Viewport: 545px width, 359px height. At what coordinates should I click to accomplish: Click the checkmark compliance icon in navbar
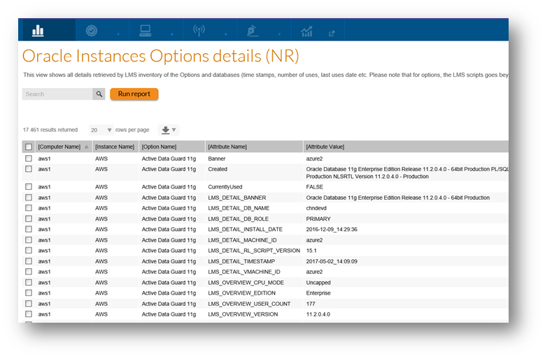point(91,31)
